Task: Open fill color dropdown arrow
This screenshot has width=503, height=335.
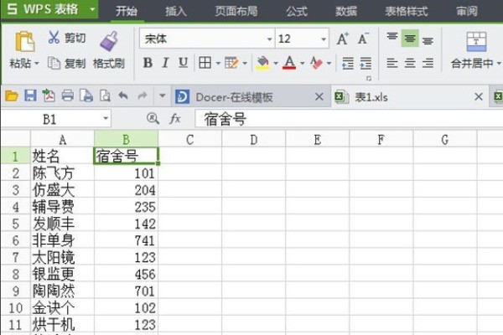Action: (x=276, y=63)
